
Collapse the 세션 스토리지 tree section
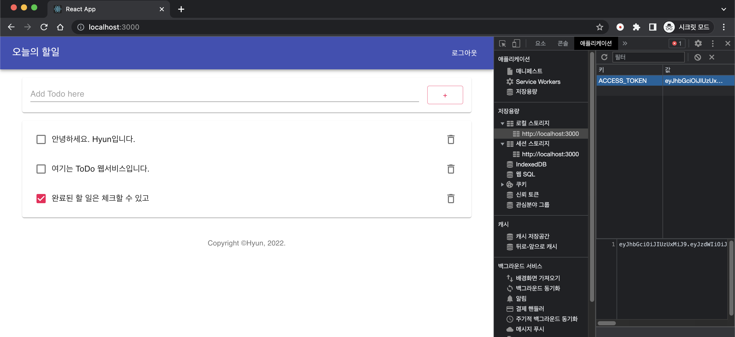click(503, 144)
